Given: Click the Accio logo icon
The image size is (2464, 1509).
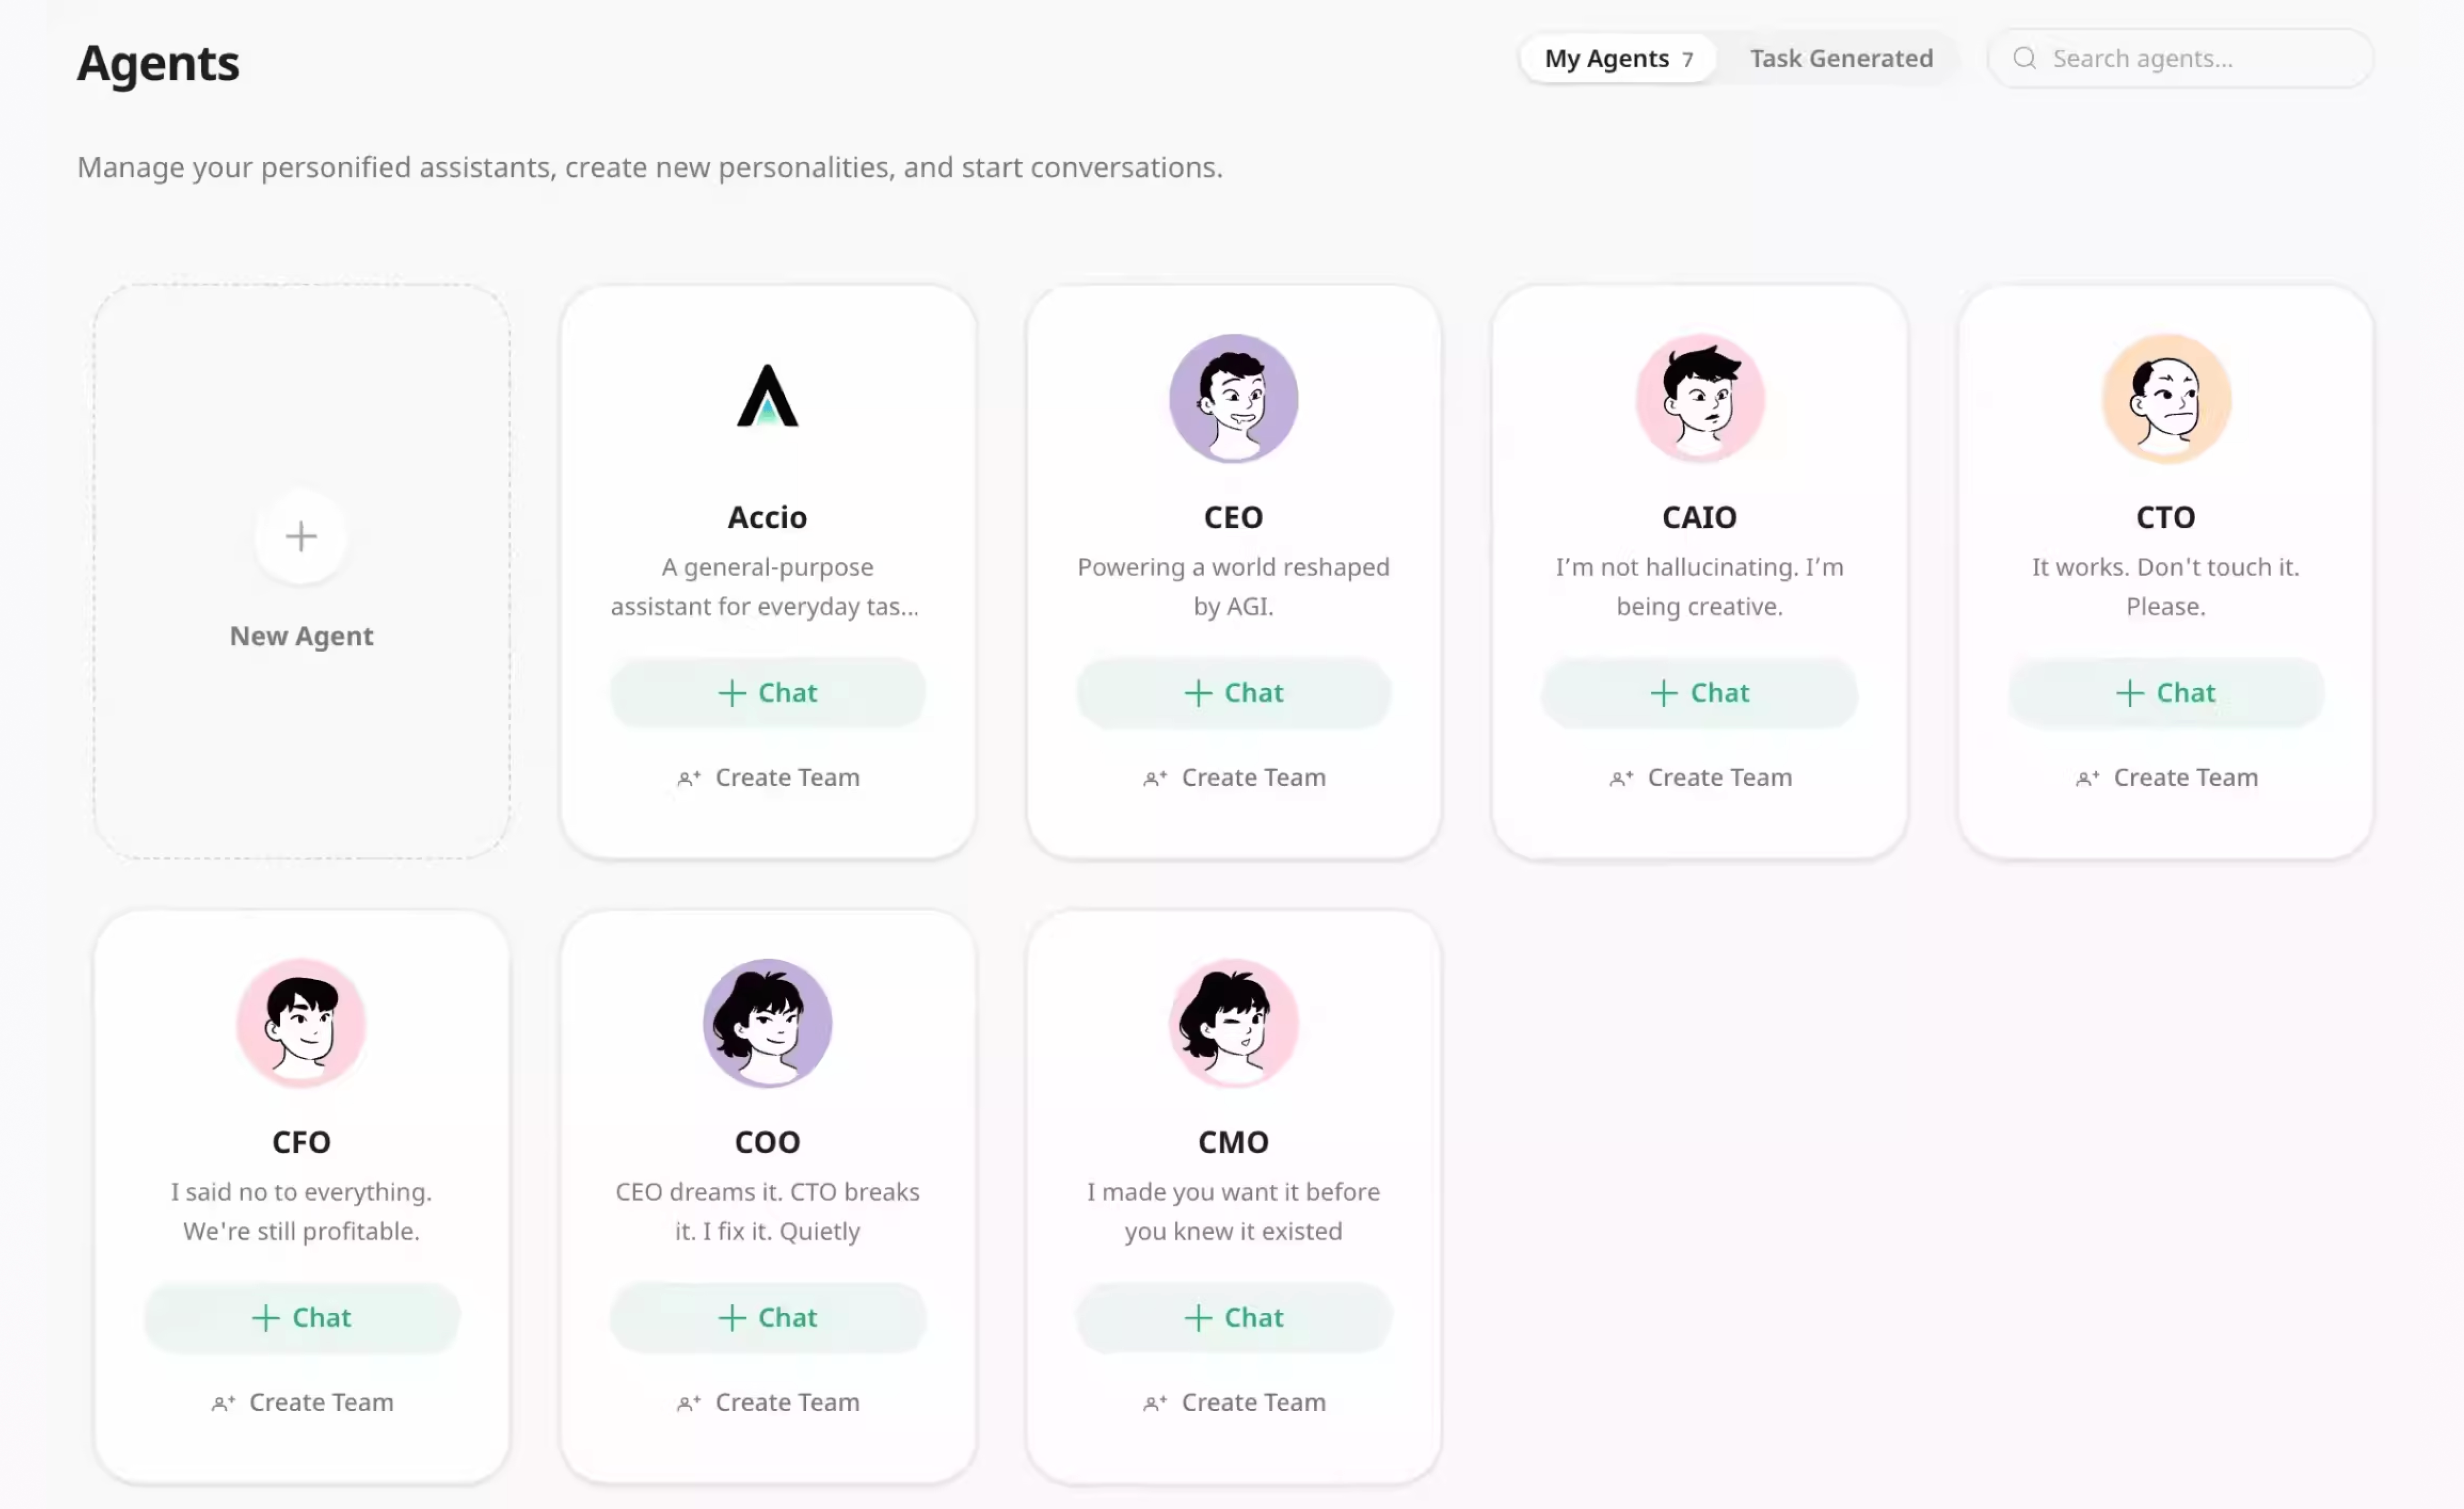Looking at the screenshot, I should (x=767, y=397).
